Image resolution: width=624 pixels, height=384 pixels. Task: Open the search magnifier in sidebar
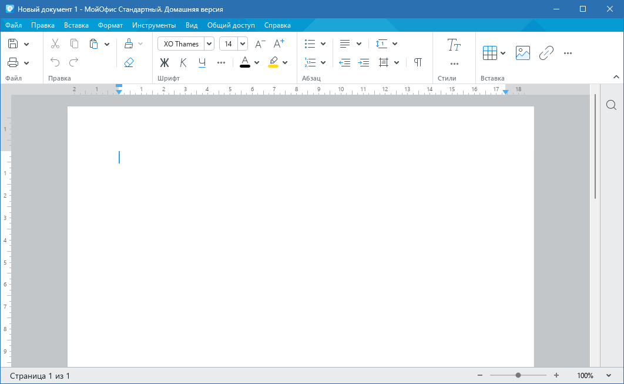(612, 105)
